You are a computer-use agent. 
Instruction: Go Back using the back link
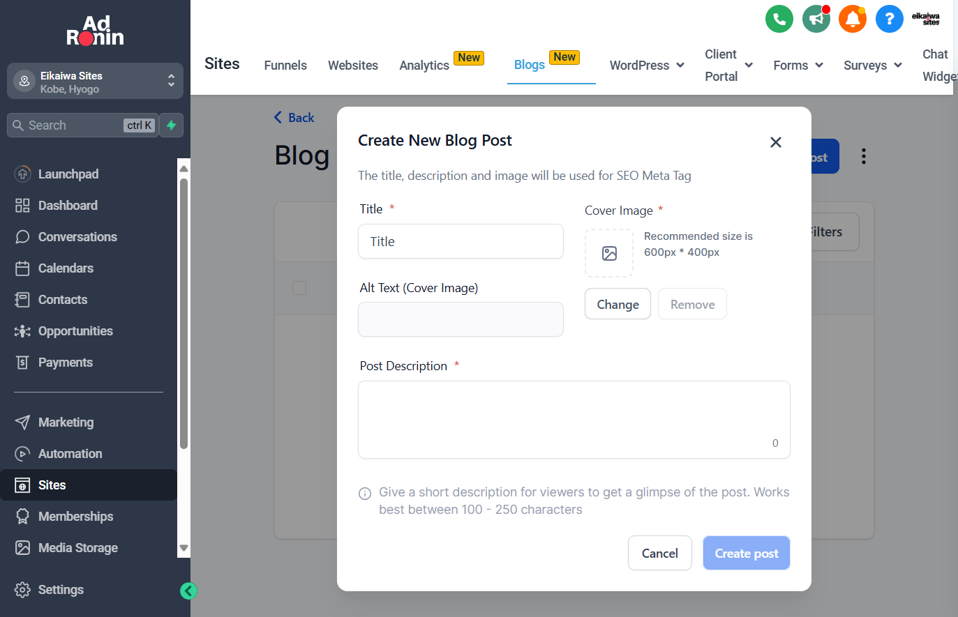tap(294, 118)
